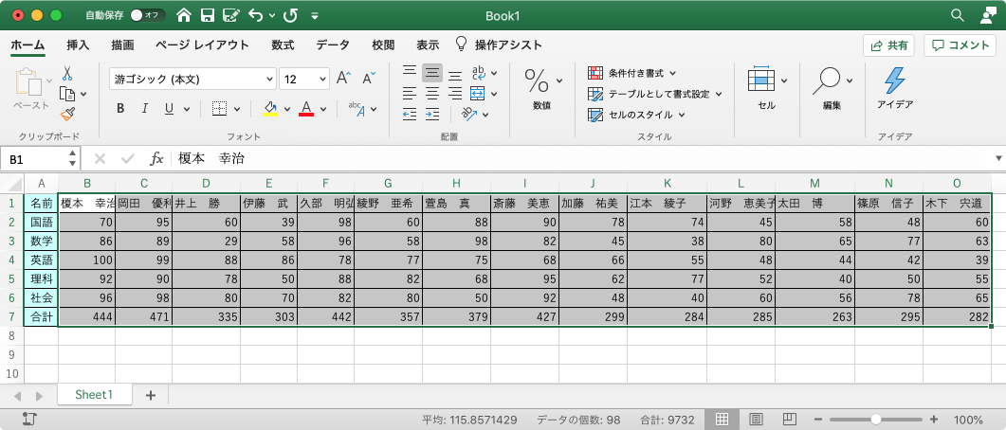Align text to top of cell
Image resolution: width=1006 pixels, height=430 pixels.
pos(410,72)
